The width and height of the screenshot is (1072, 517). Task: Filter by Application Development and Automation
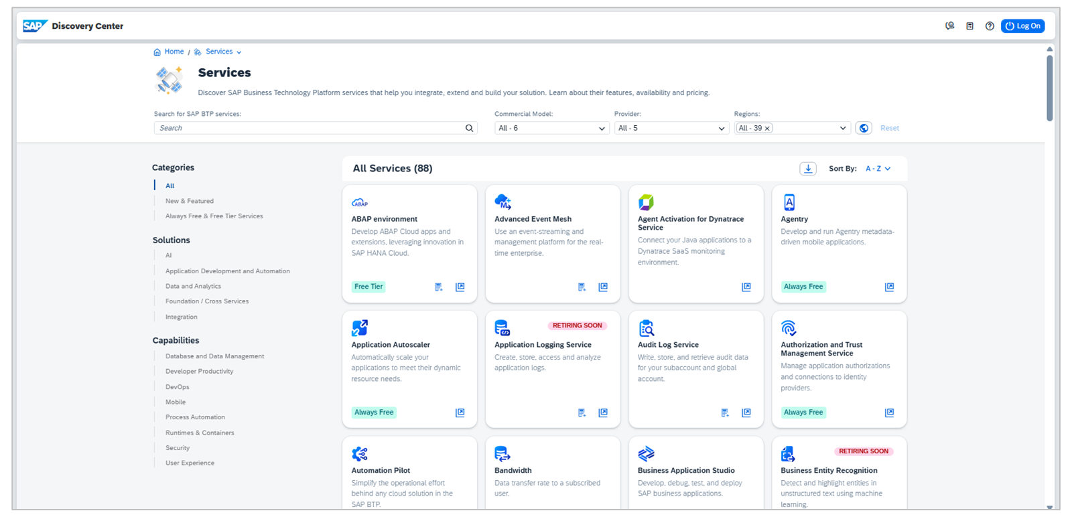[x=228, y=271]
